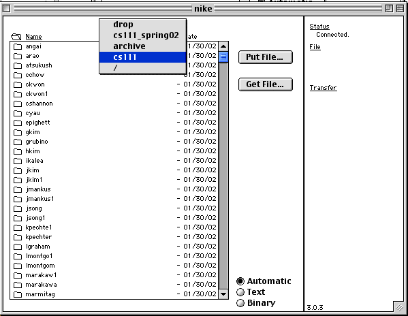Click the zoom box in nike title bar
Viewport: 408px width, 316px height.
[x=389, y=9]
